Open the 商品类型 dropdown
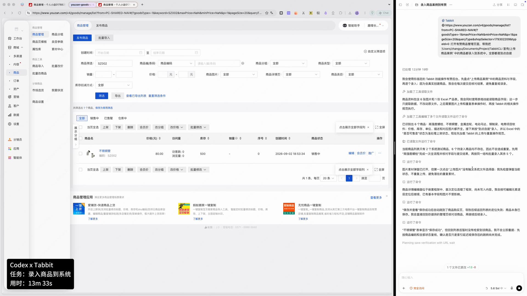 [x=351, y=63]
